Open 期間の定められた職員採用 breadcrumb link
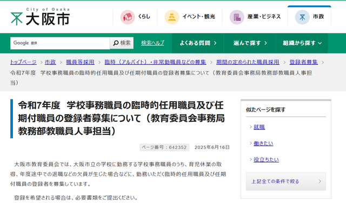The height and width of the screenshot is (203, 346). pyautogui.click(x=248, y=62)
